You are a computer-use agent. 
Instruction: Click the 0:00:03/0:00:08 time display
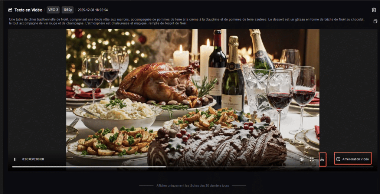pos(33,160)
